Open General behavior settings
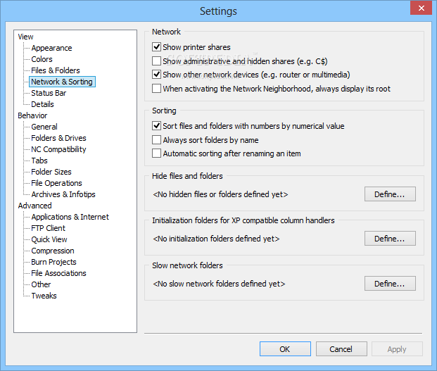 tap(44, 127)
